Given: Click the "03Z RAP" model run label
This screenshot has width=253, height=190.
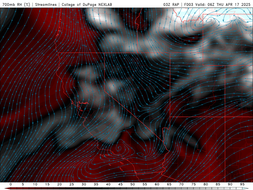Looking at the screenshot, I should [171, 4].
